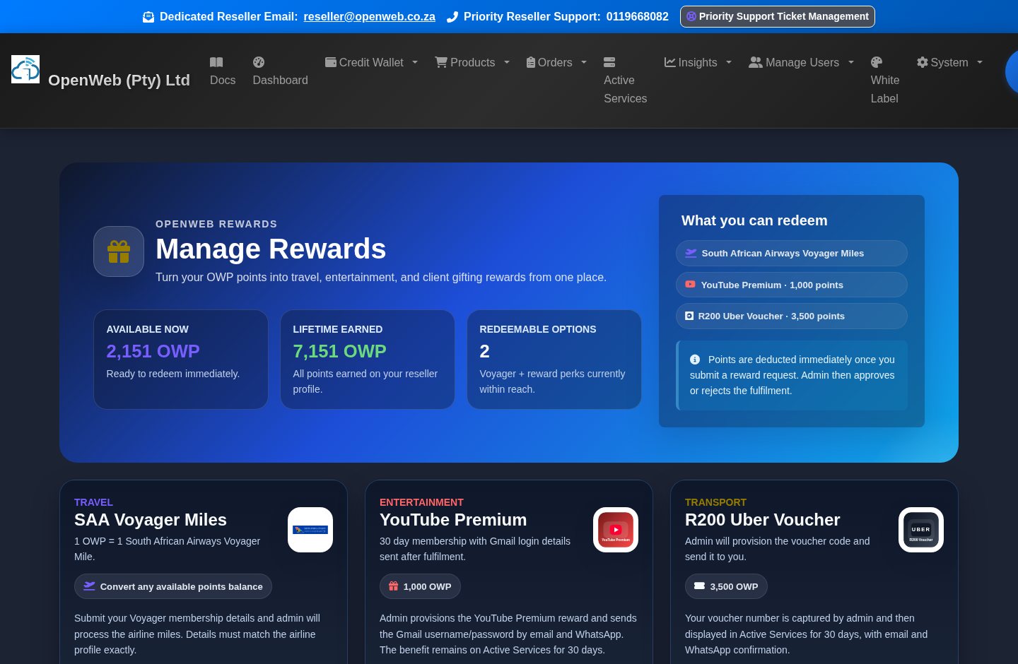Click the Active Services server icon

pyautogui.click(x=609, y=62)
